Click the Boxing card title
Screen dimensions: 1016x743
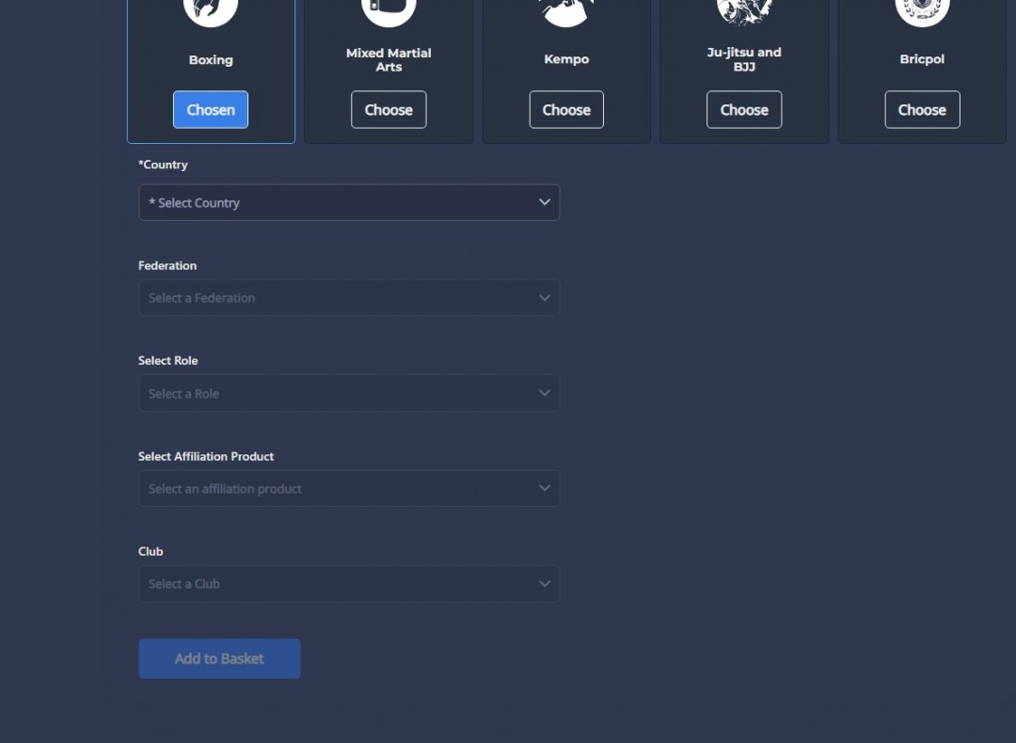211,59
